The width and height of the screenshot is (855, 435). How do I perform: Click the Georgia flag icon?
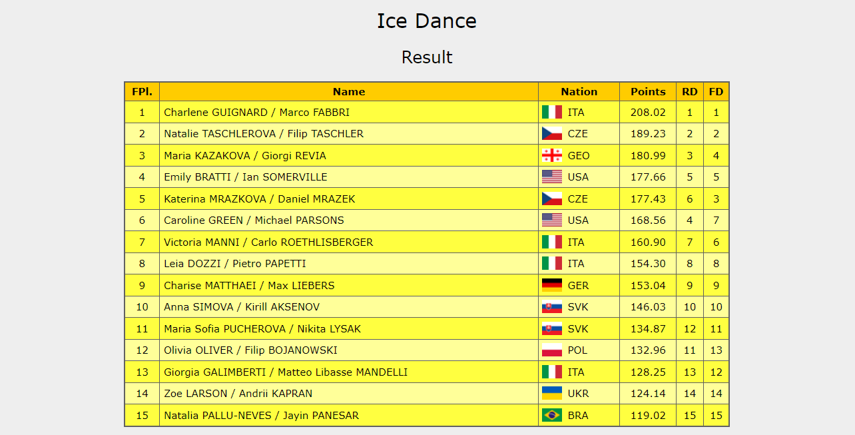click(552, 155)
